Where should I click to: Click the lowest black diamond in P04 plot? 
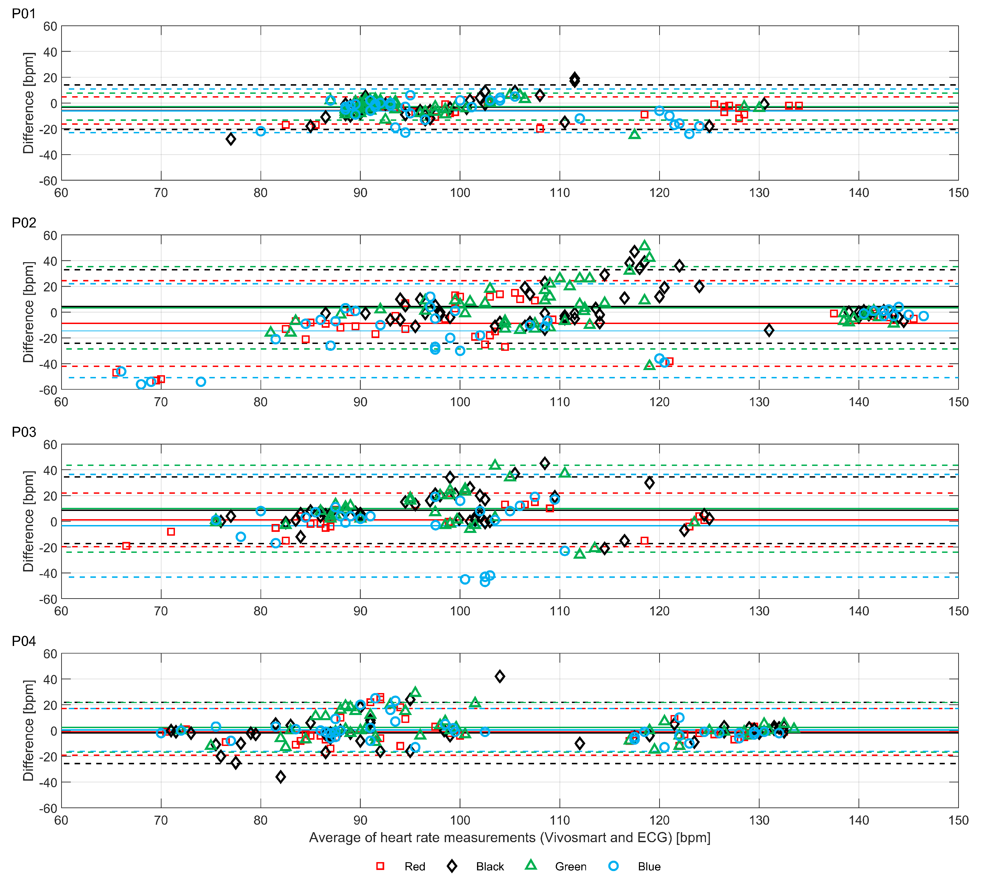tap(280, 777)
